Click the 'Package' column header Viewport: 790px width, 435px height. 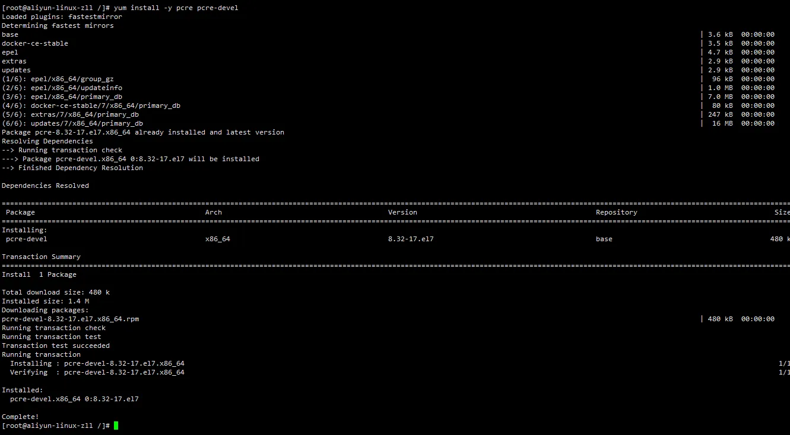(x=20, y=212)
